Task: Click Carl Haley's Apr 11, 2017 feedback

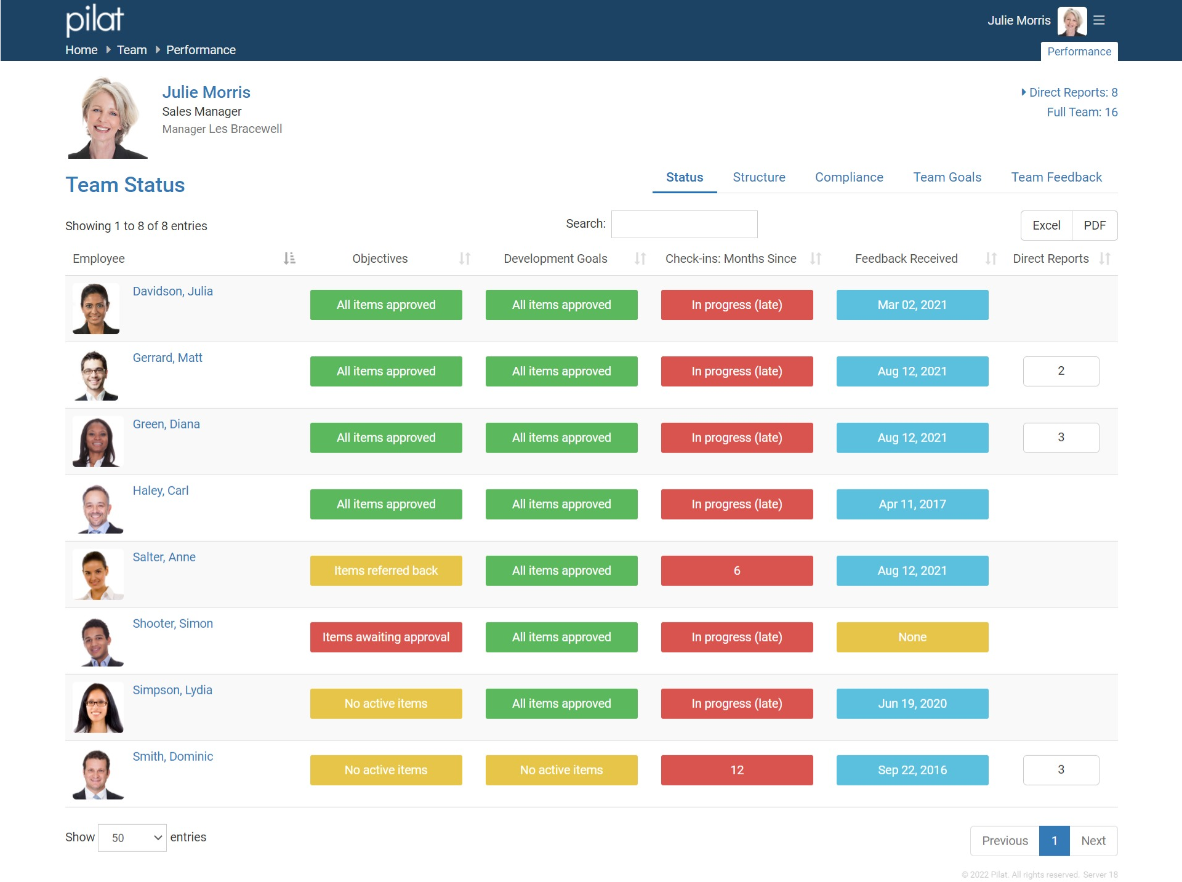Action: pos(912,504)
